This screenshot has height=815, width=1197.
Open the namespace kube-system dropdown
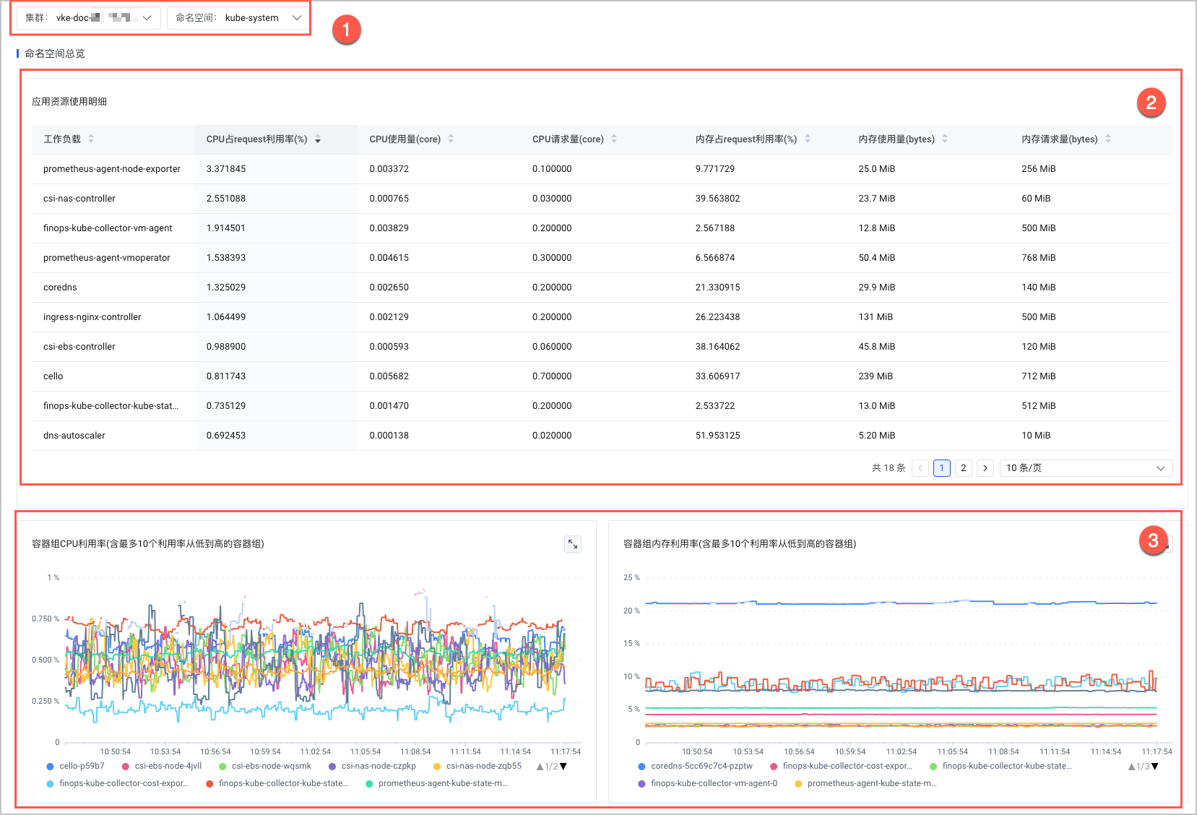tap(238, 18)
